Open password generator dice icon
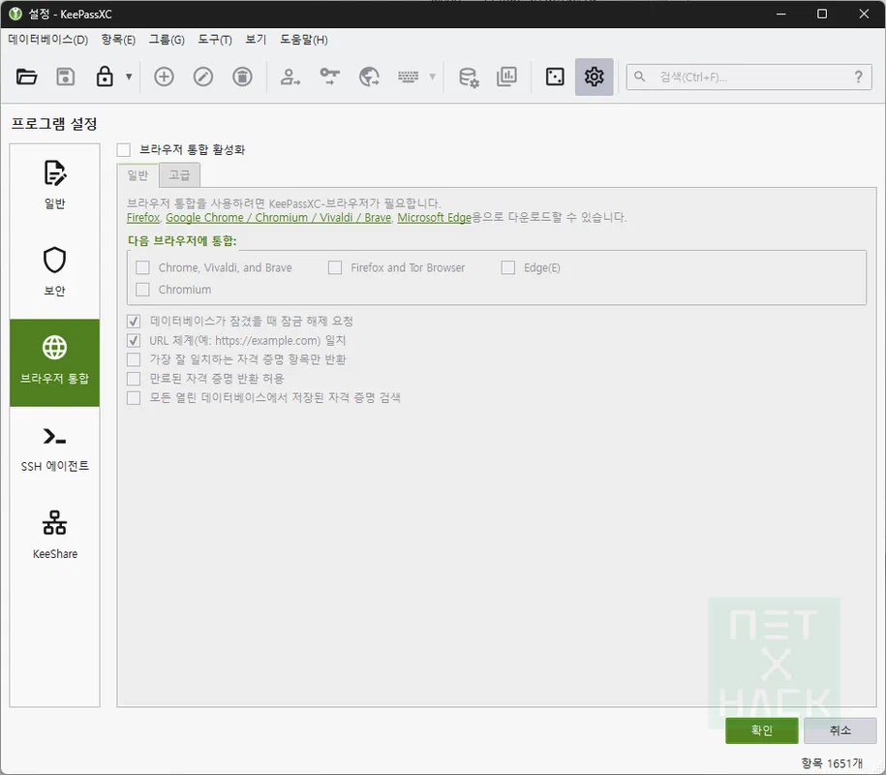 pos(555,77)
